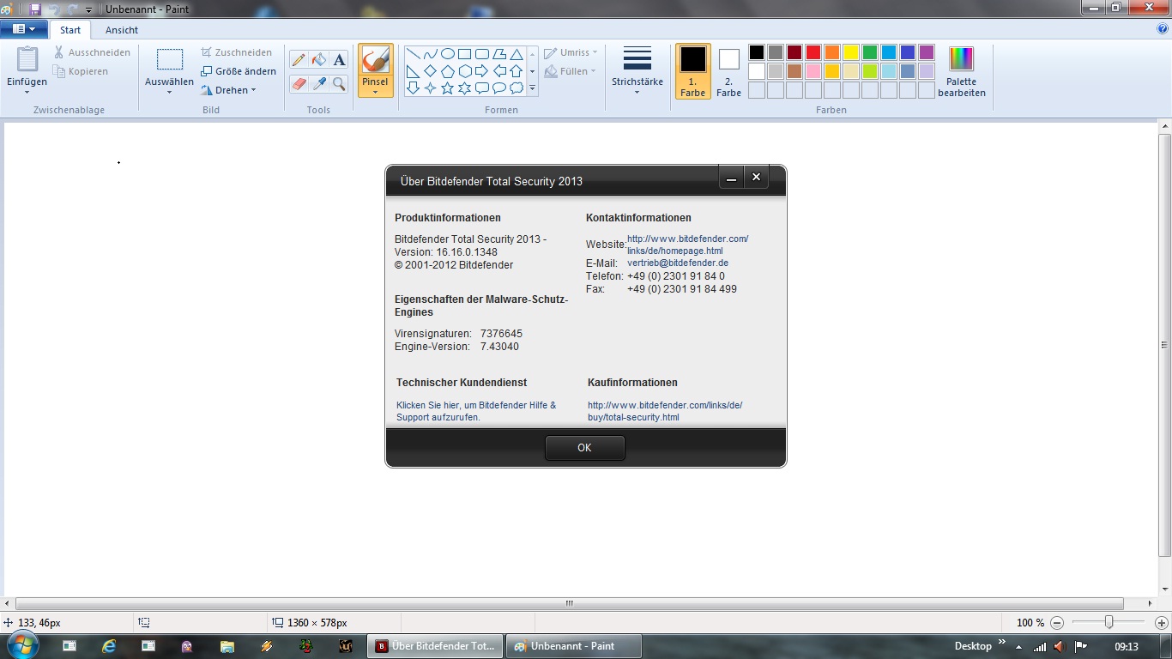Click the Pinsel brush icon
This screenshot has width=1172, height=659.
click(375, 60)
